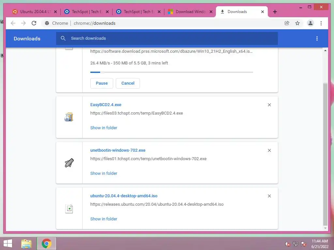Click the scrollbar up arrow
This screenshot has height=250, width=334.
click(325, 50)
